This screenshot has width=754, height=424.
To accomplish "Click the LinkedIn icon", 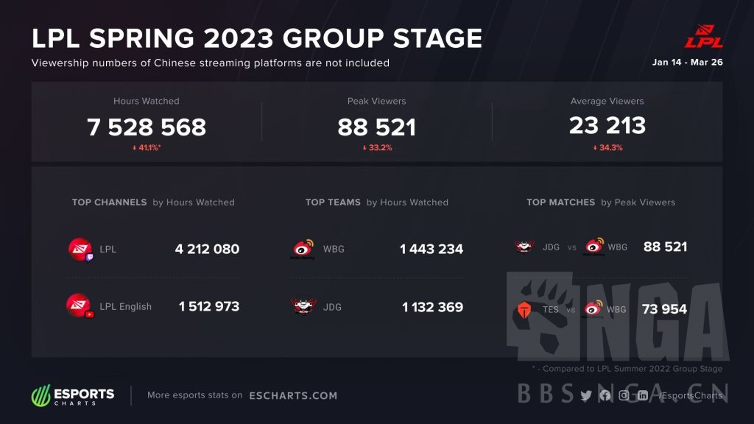I will 642,395.
